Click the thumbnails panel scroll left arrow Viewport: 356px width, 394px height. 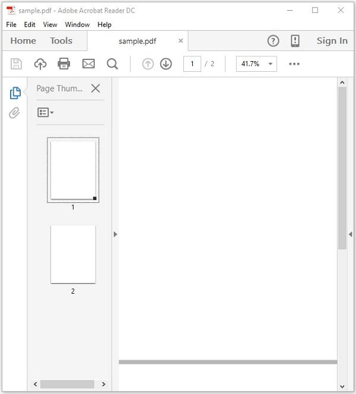(x=36, y=384)
